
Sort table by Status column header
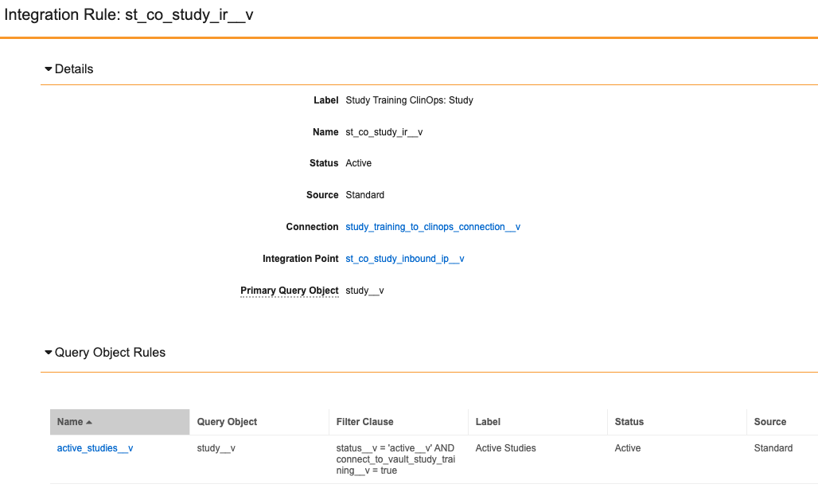[629, 422]
